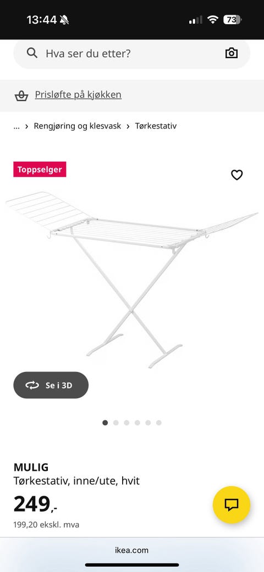264x572 pixels.
Task: Open camera visual search icon
Action: (232, 53)
